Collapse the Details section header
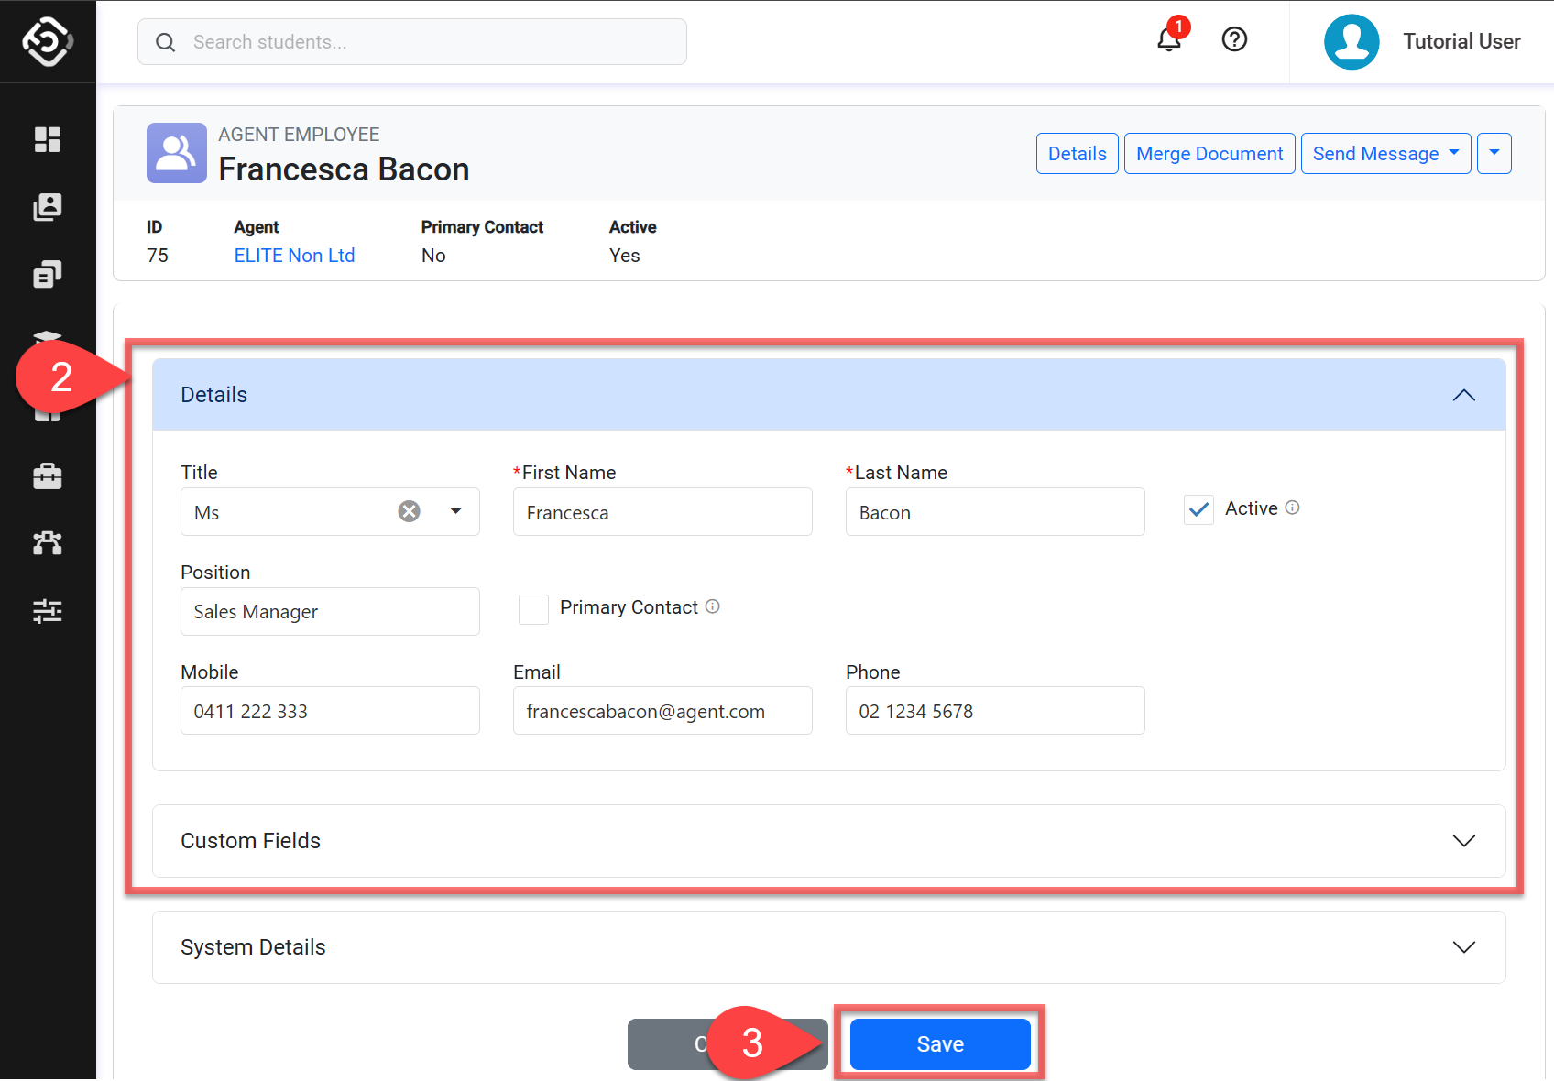This screenshot has width=1554, height=1081. (x=1463, y=395)
